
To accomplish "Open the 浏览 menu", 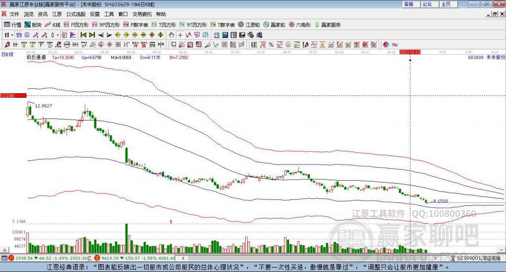I will (x=28, y=14).
